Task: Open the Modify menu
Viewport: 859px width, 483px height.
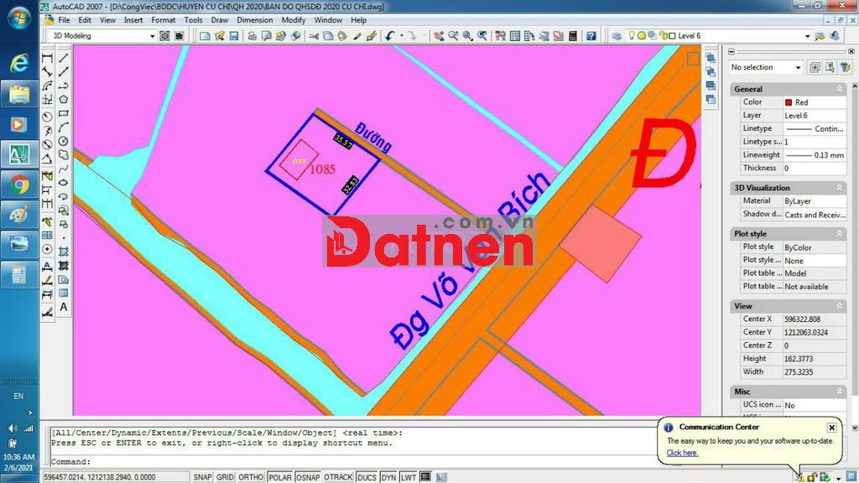Action: pos(294,19)
